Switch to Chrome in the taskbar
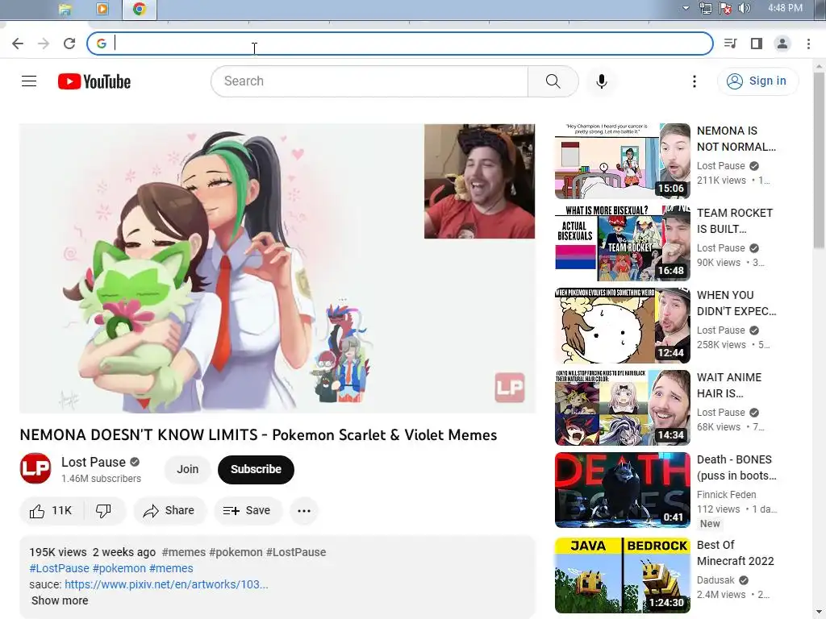The width and height of the screenshot is (826, 619). 139,9
